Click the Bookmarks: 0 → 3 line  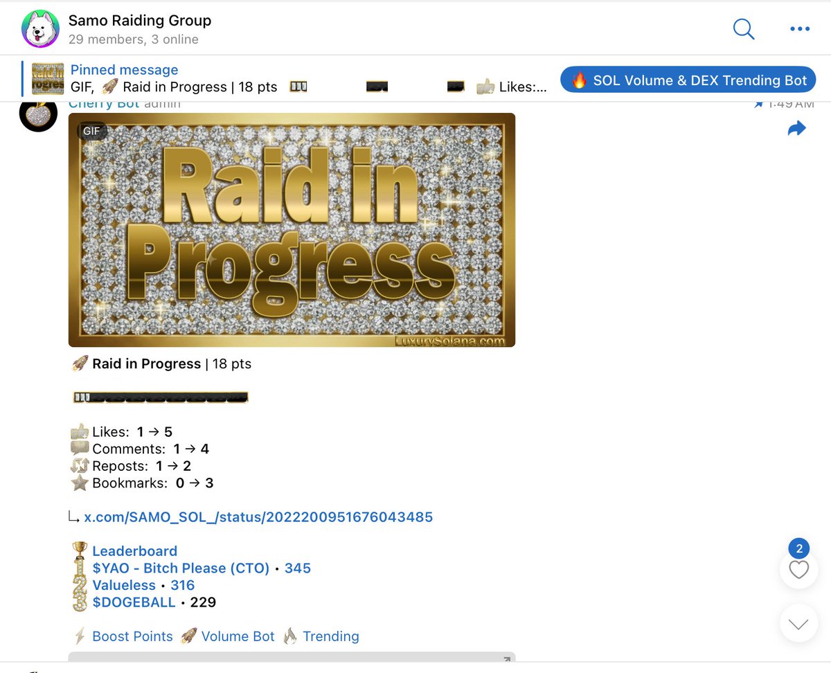[x=142, y=483]
